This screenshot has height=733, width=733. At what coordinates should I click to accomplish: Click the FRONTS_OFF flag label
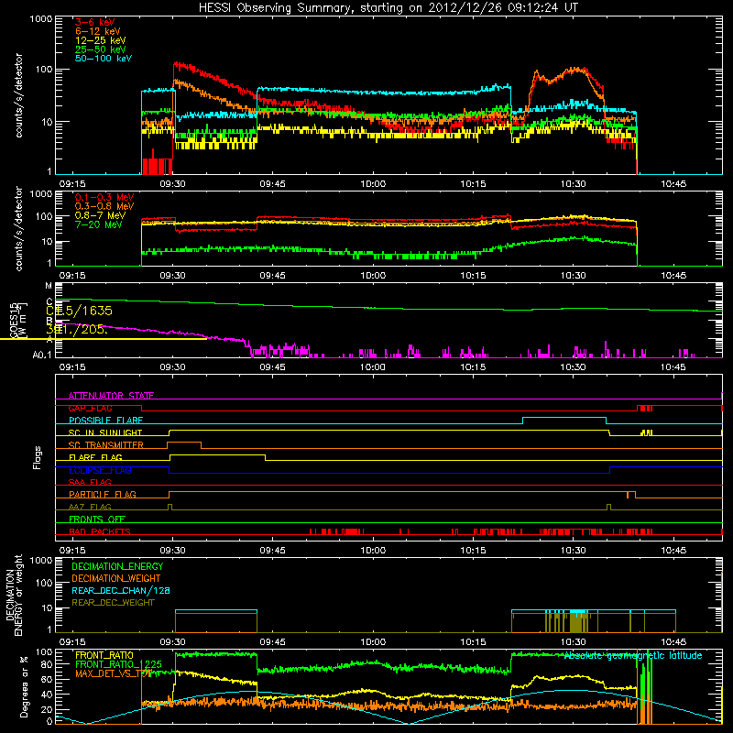(x=97, y=519)
